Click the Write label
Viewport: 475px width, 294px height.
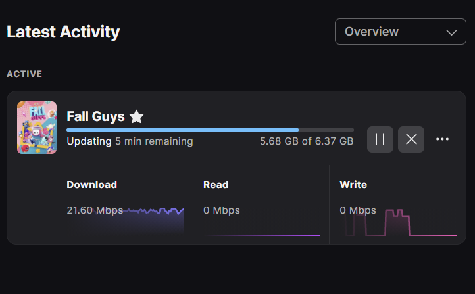coord(353,185)
